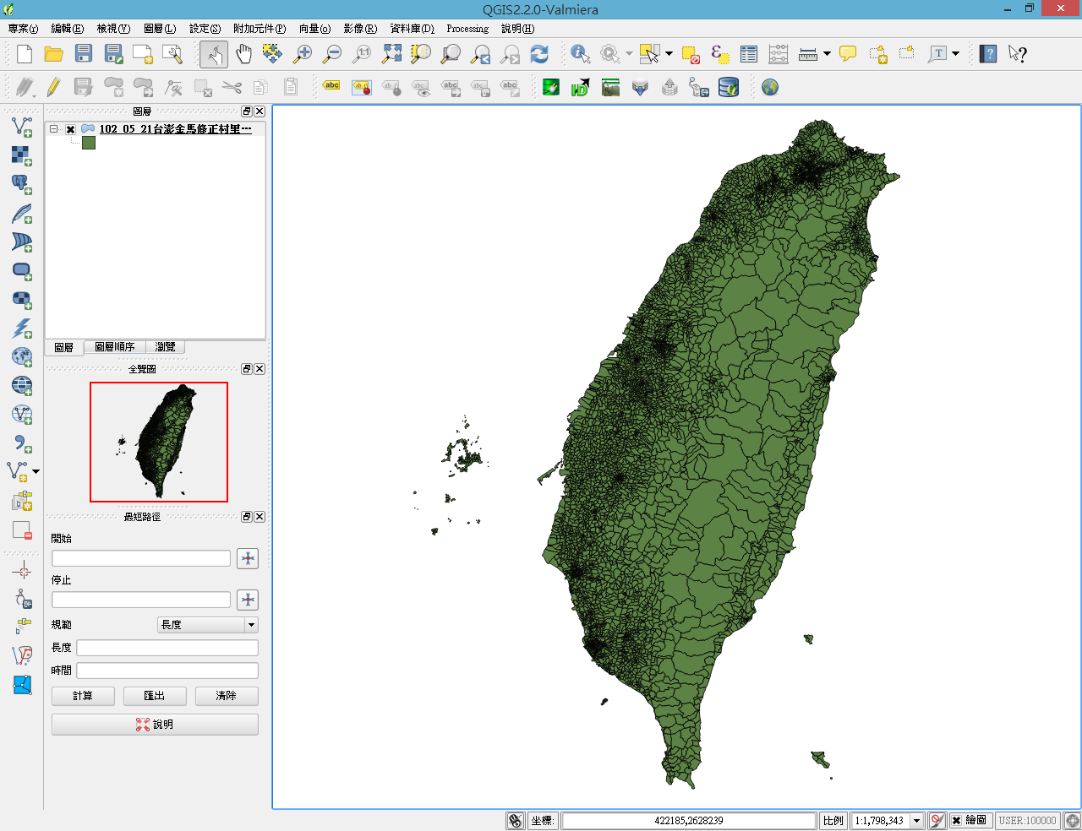This screenshot has width=1082, height=831.
Task: Toggle the render checkbox in status bar
Action: (956, 820)
